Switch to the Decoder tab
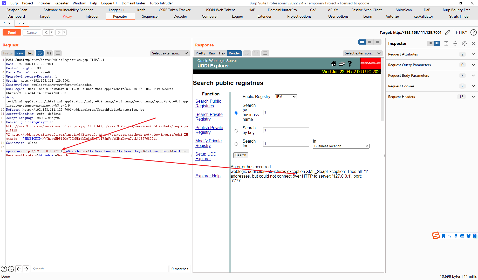The height and width of the screenshot is (280, 478). (180, 16)
